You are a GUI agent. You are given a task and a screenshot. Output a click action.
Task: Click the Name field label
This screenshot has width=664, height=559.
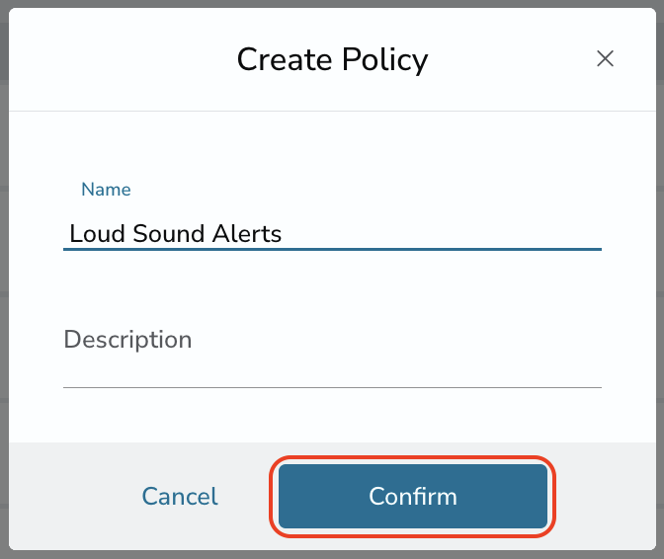click(106, 190)
